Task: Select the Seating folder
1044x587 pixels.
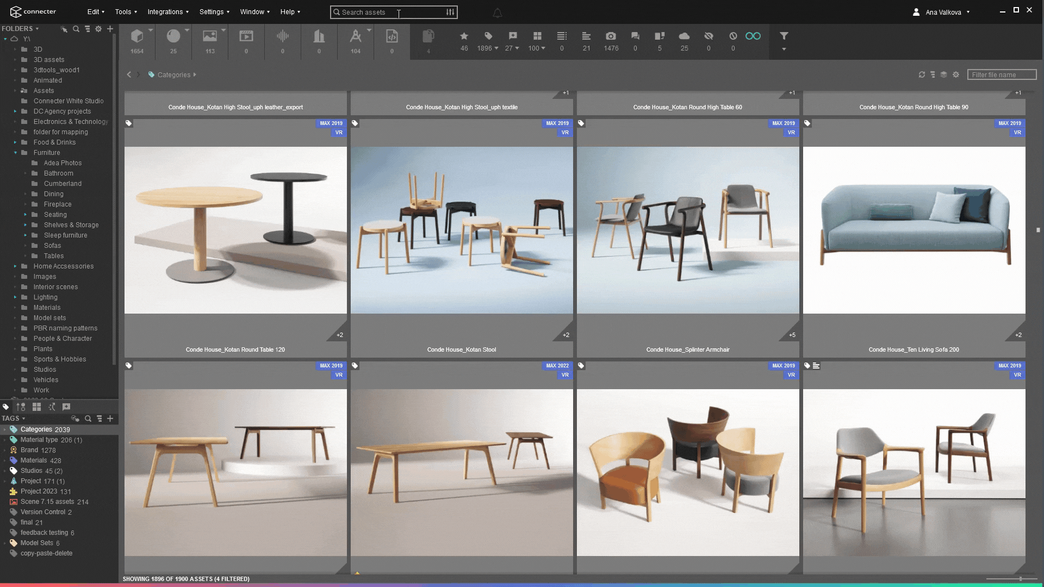Action: click(55, 215)
